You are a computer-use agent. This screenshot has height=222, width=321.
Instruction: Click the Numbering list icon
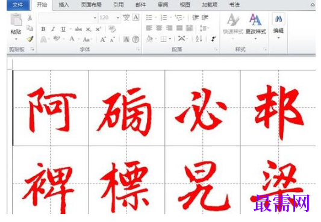pos(164,17)
